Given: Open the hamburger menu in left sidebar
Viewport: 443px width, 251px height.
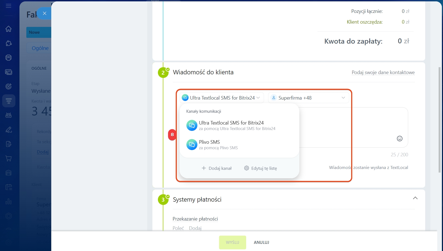Looking at the screenshot, I should click(8, 5).
